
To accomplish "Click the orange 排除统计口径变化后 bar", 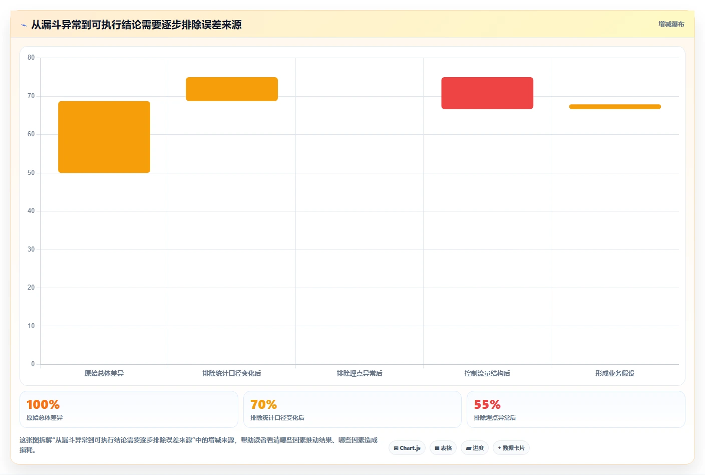I will tap(232, 89).
